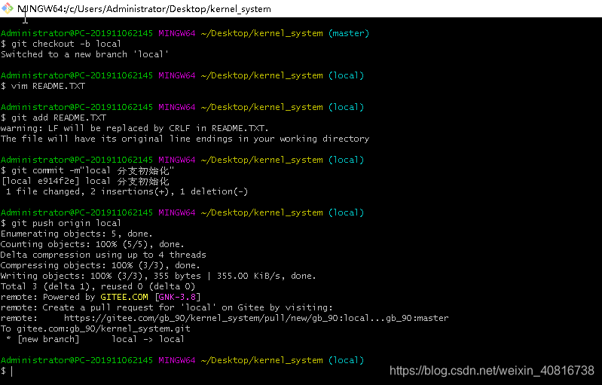The width and height of the screenshot is (602, 385).
Task: Click the '1 file changed, 2 insertions' line
Action: tap(127, 191)
